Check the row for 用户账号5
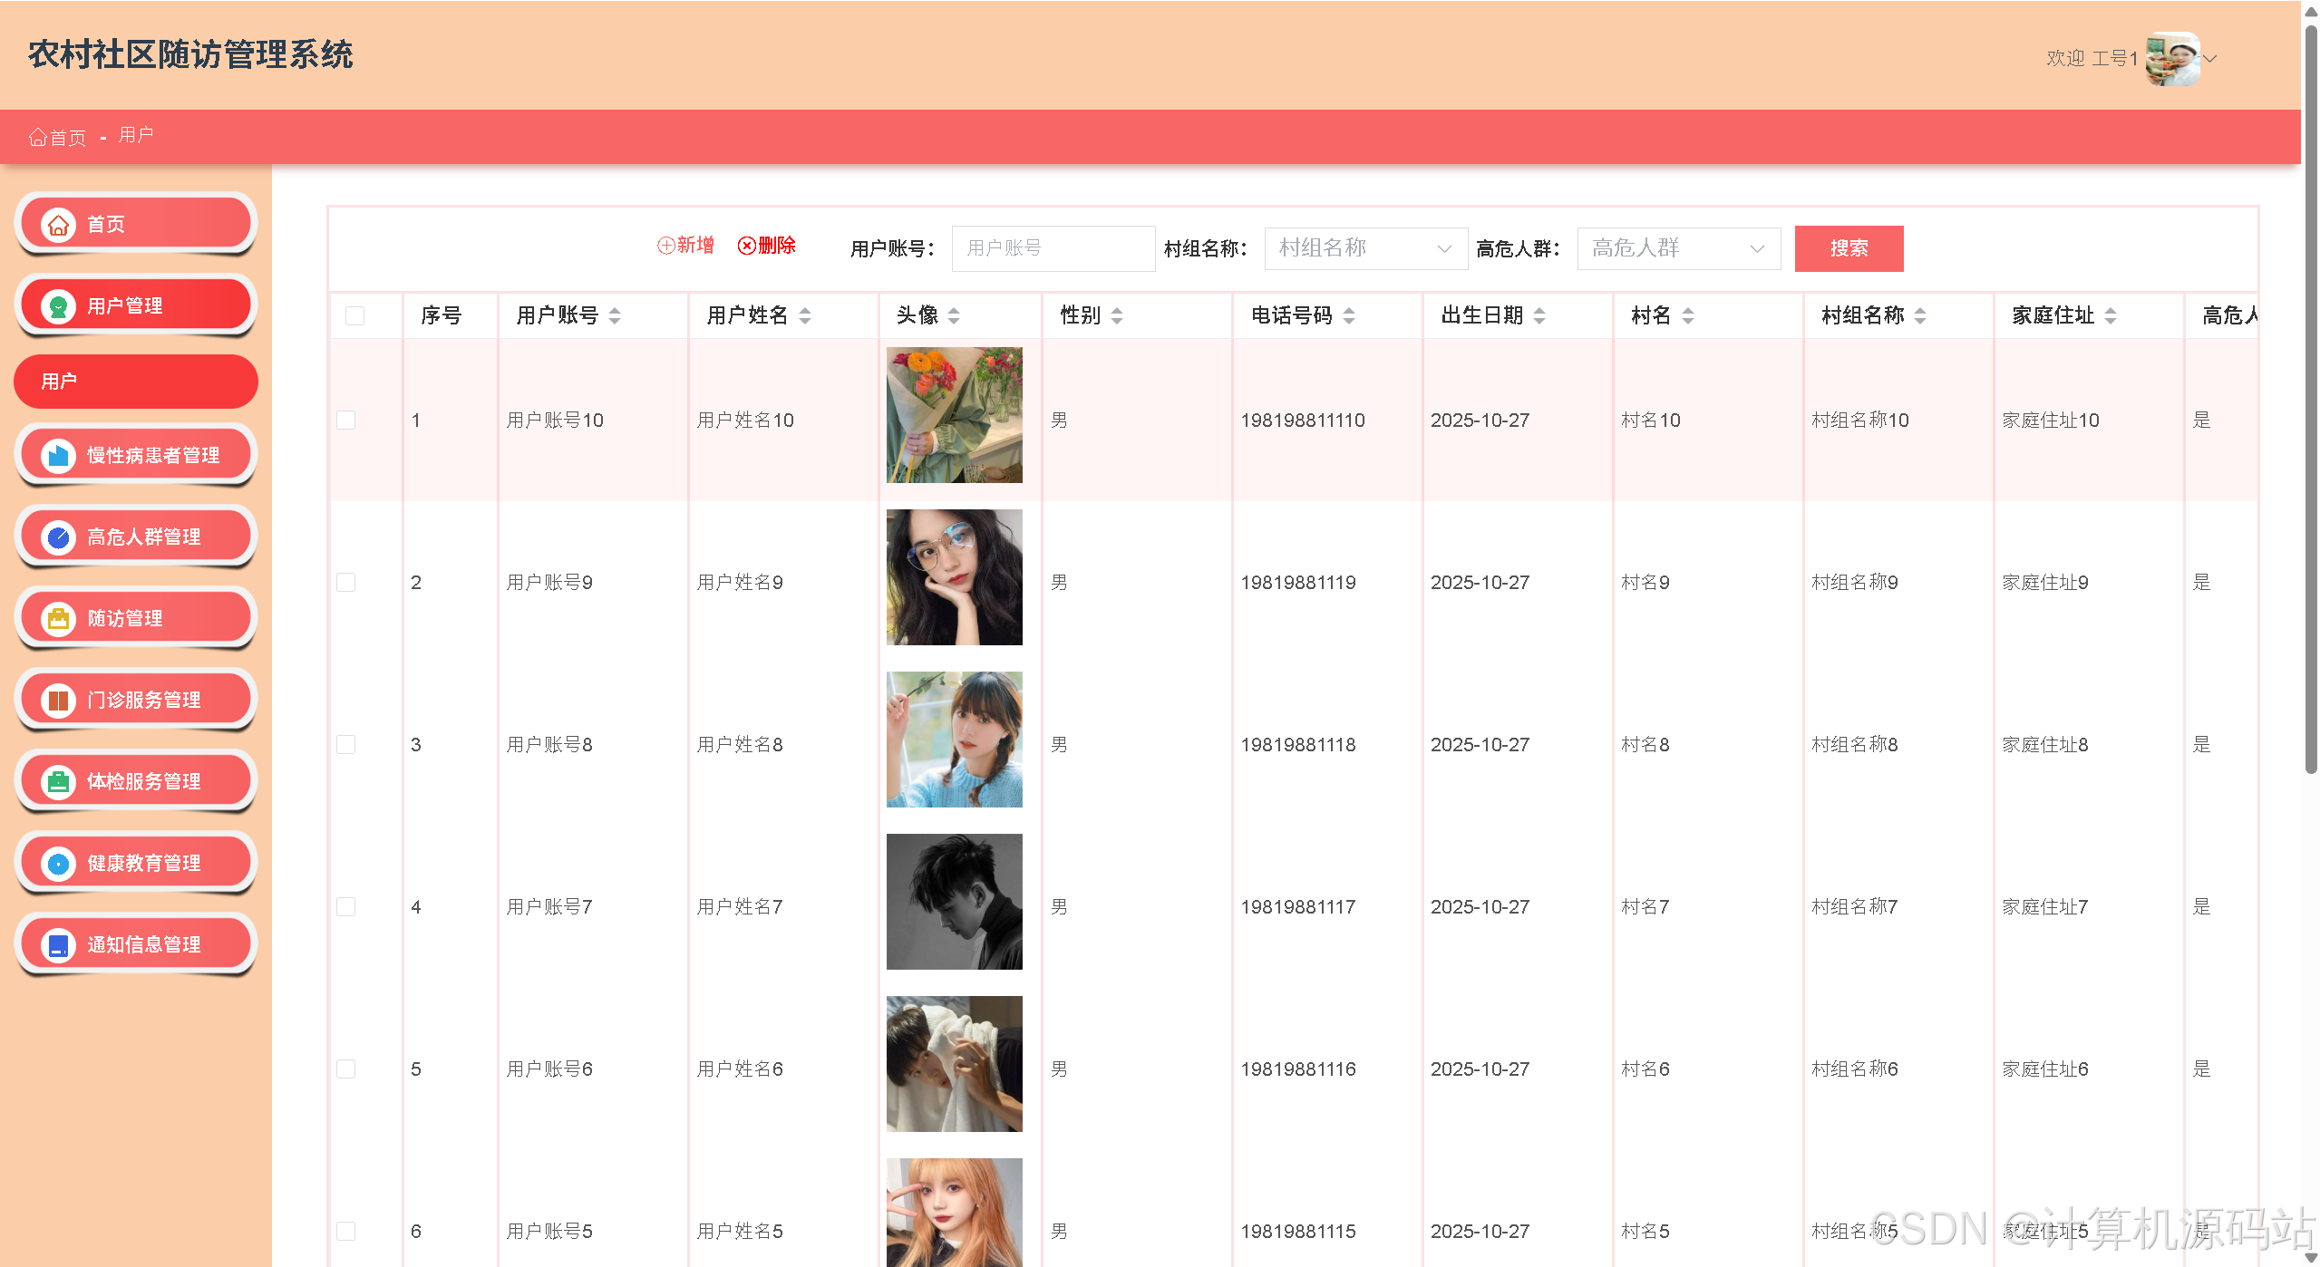The width and height of the screenshot is (2320, 1267). coord(345,1231)
